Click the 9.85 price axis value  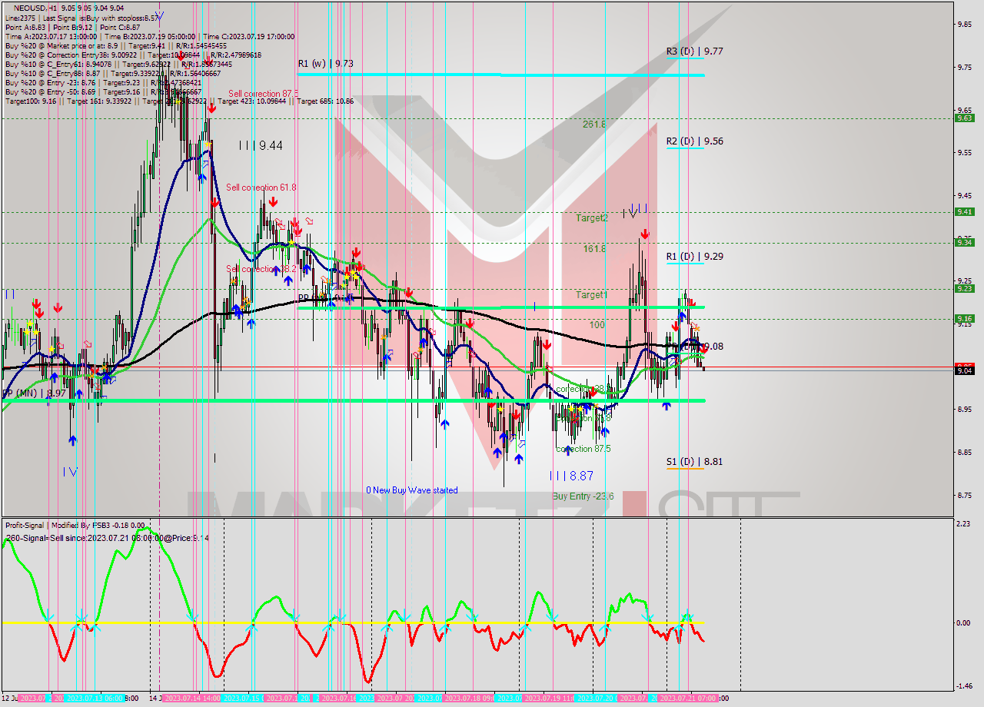tap(963, 24)
